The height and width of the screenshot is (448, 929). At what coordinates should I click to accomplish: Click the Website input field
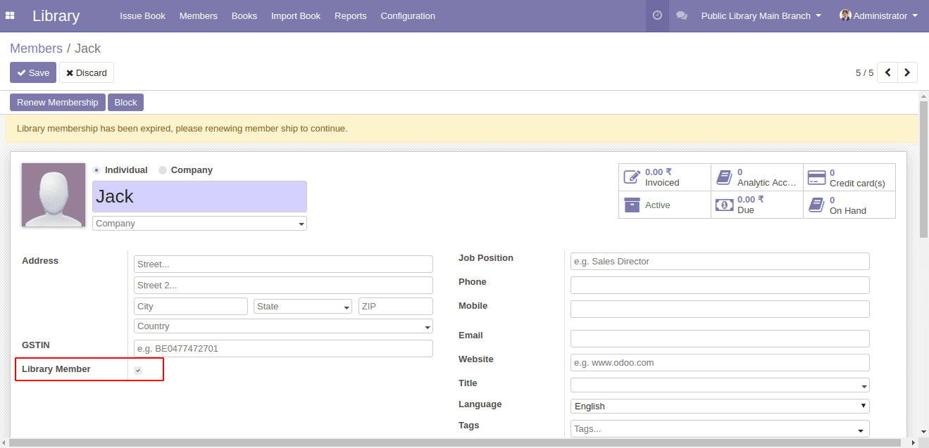(x=720, y=363)
